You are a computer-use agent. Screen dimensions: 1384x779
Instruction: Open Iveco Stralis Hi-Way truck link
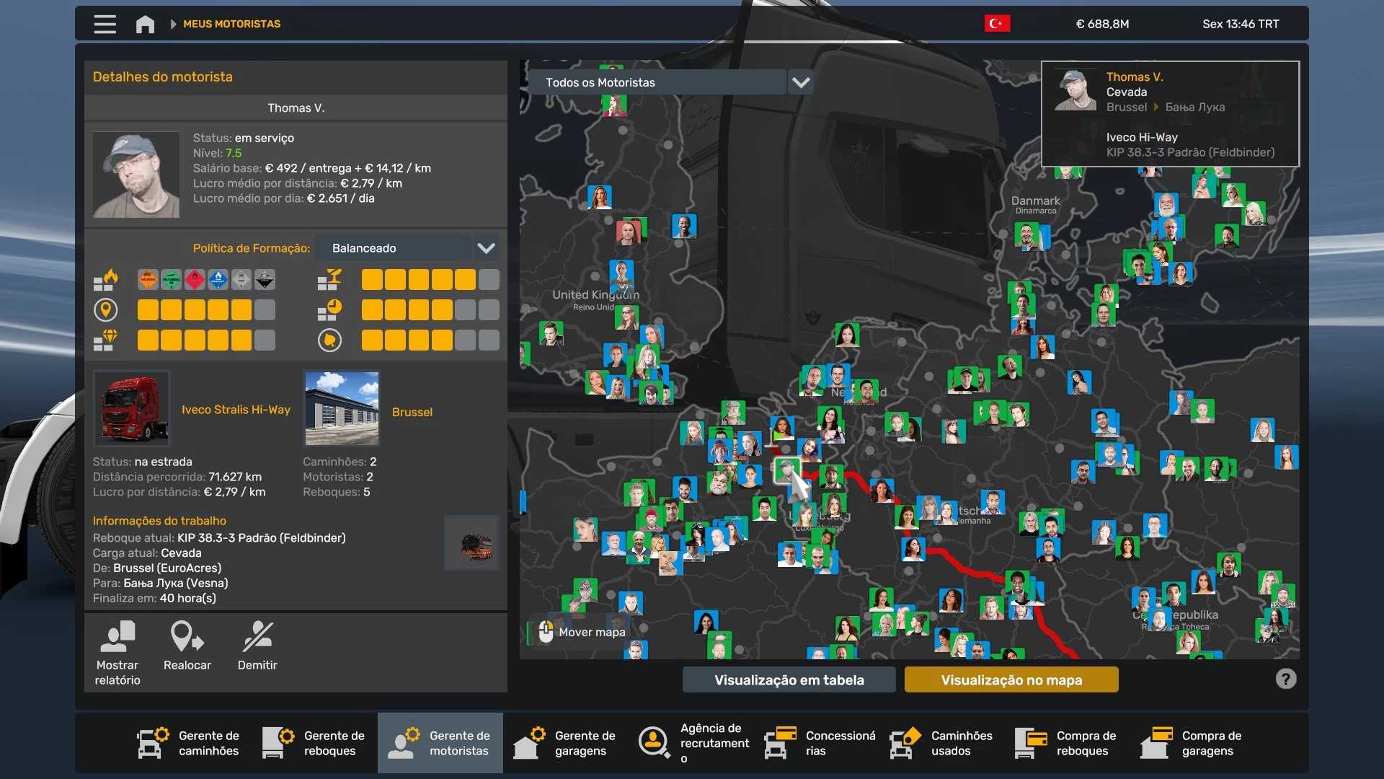pyautogui.click(x=236, y=409)
